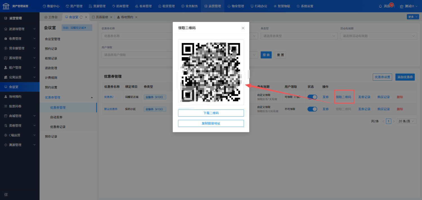This screenshot has width=422, height=200.
Task: Click the 消息 notification bell icon
Action: tap(380, 6)
